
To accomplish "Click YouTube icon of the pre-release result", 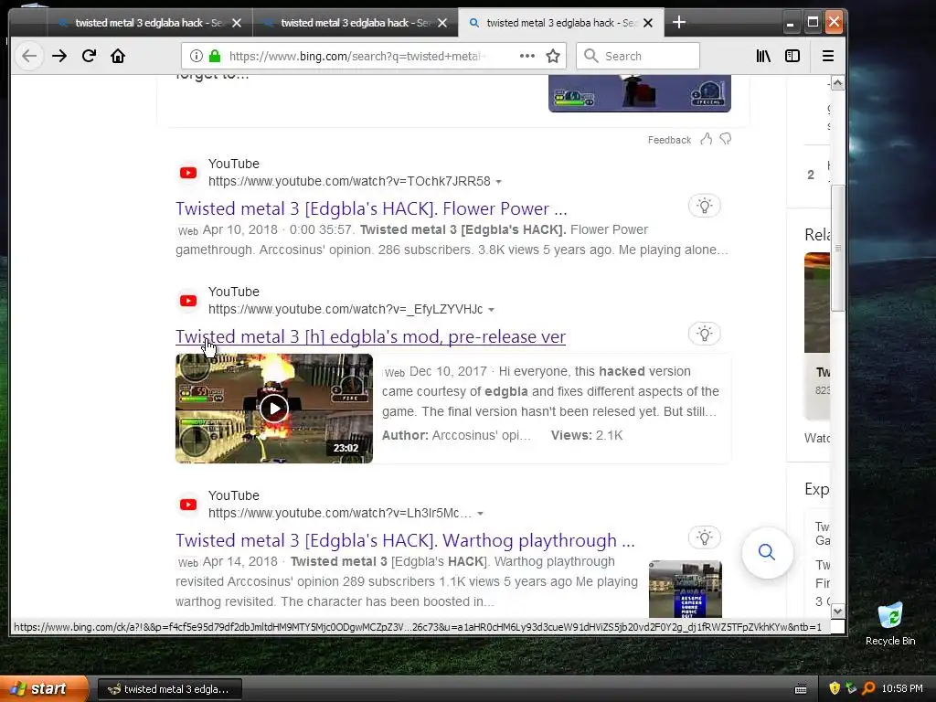I will [x=188, y=301].
